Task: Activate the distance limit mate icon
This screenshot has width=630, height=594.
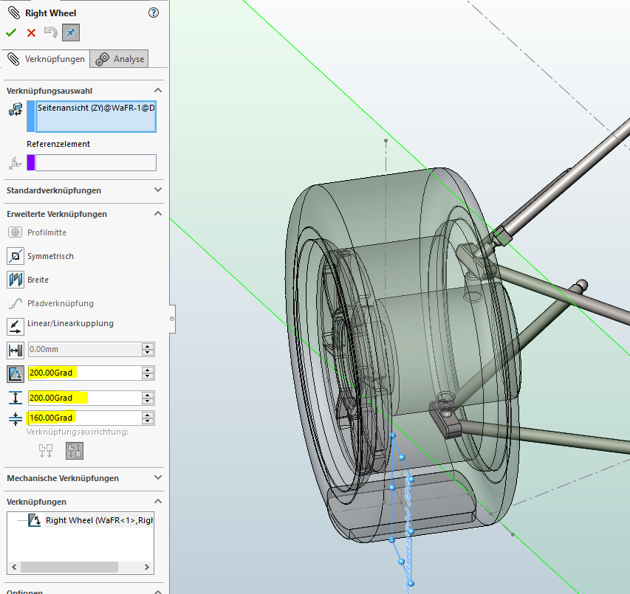Action: click(x=15, y=350)
